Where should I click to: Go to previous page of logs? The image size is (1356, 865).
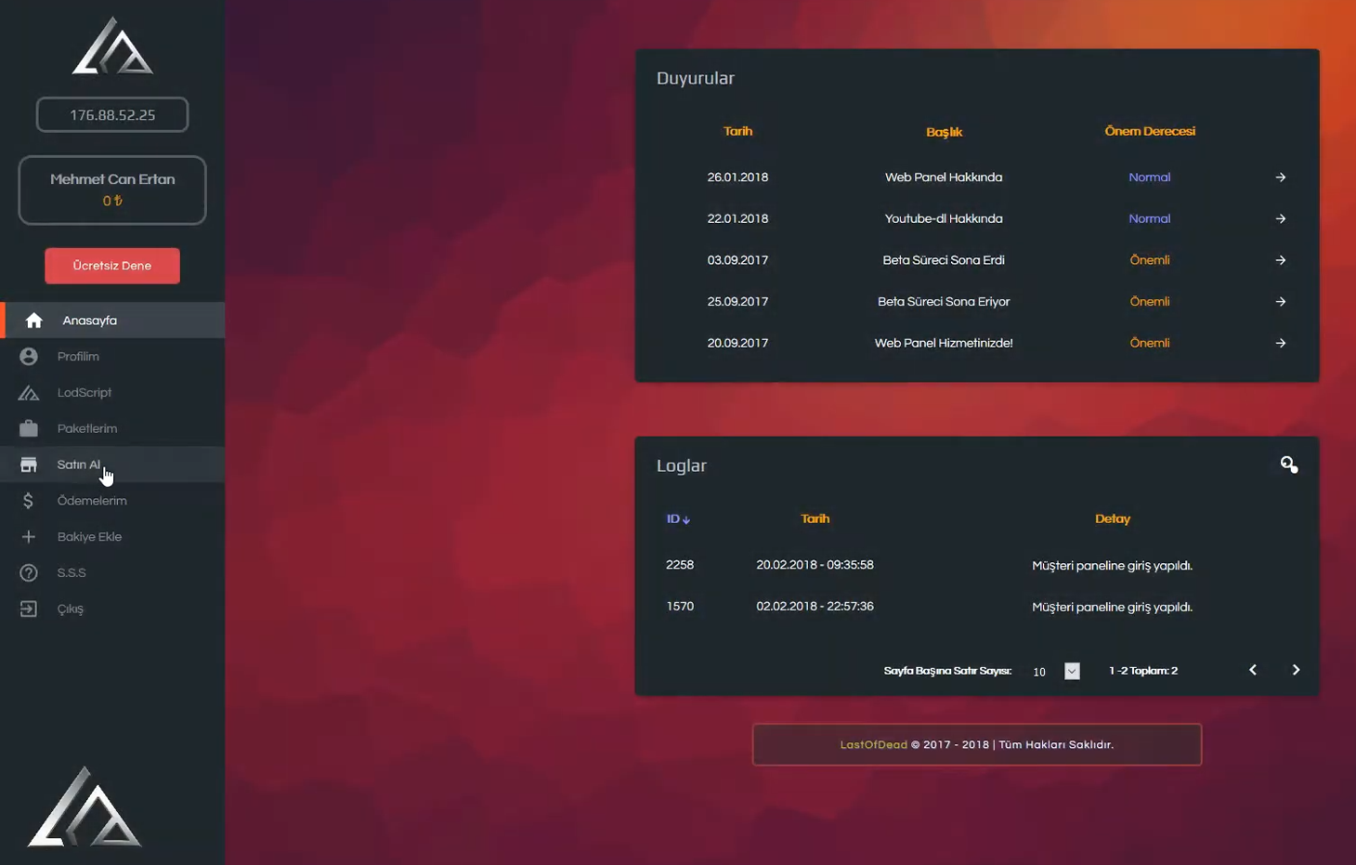point(1253,670)
